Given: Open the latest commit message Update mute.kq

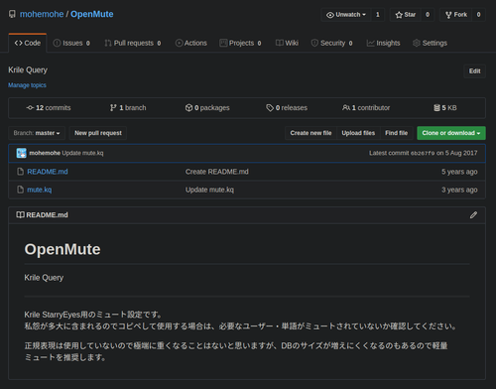Looking at the screenshot, I should 82,153.
